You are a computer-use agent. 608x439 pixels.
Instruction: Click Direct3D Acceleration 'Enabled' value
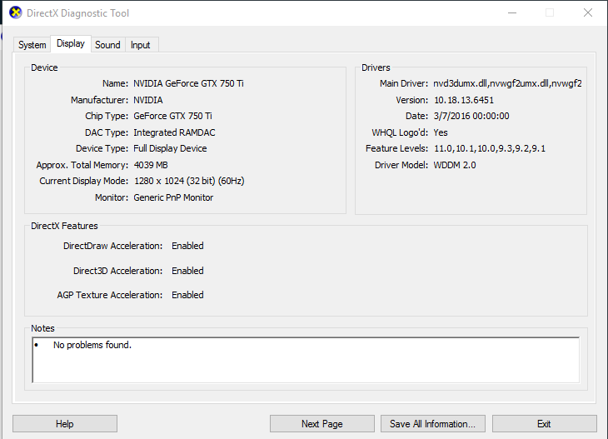tap(187, 271)
